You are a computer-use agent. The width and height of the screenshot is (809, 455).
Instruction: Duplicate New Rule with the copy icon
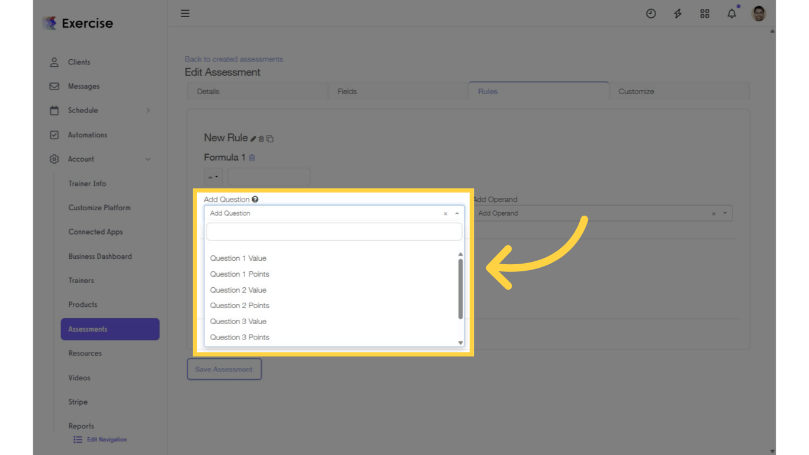point(270,138)
